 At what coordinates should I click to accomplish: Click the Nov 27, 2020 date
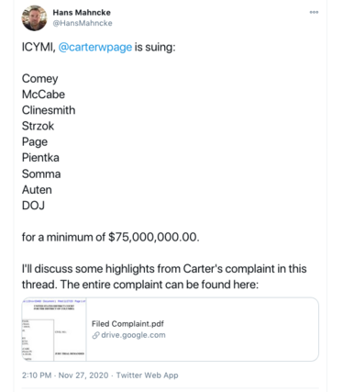pos(83,375)
